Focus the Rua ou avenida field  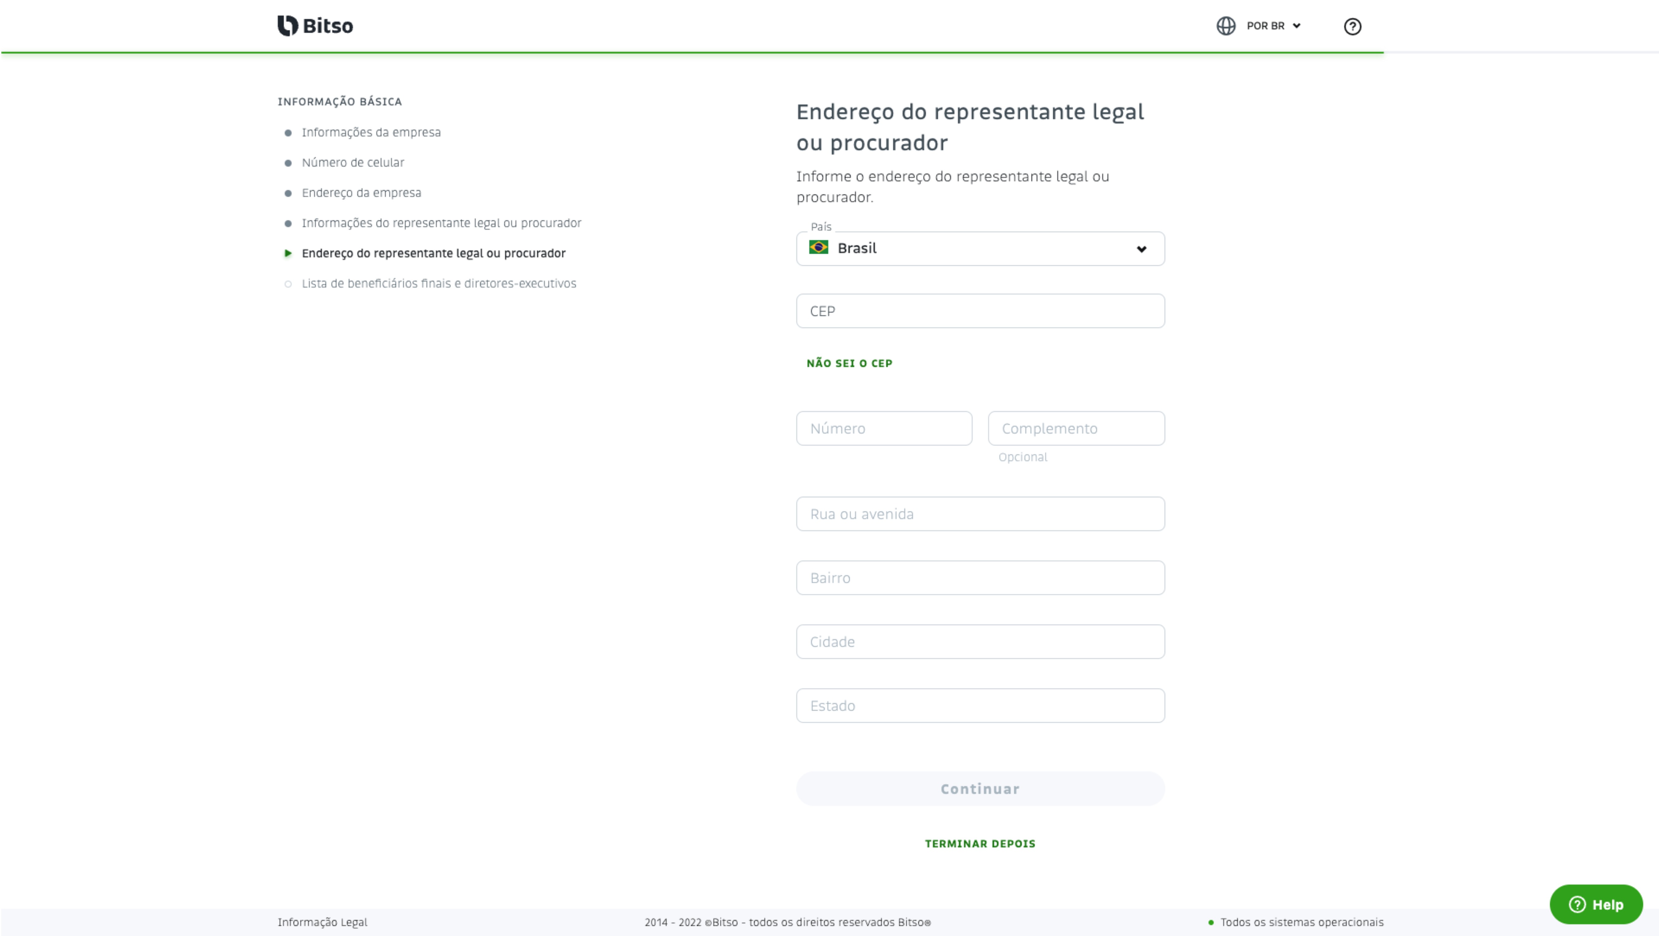(980, 514)
